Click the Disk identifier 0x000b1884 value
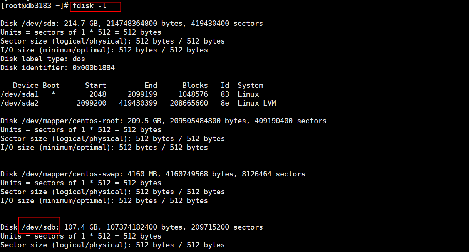The height and width of the screenshot is (252, 469). 94,68
